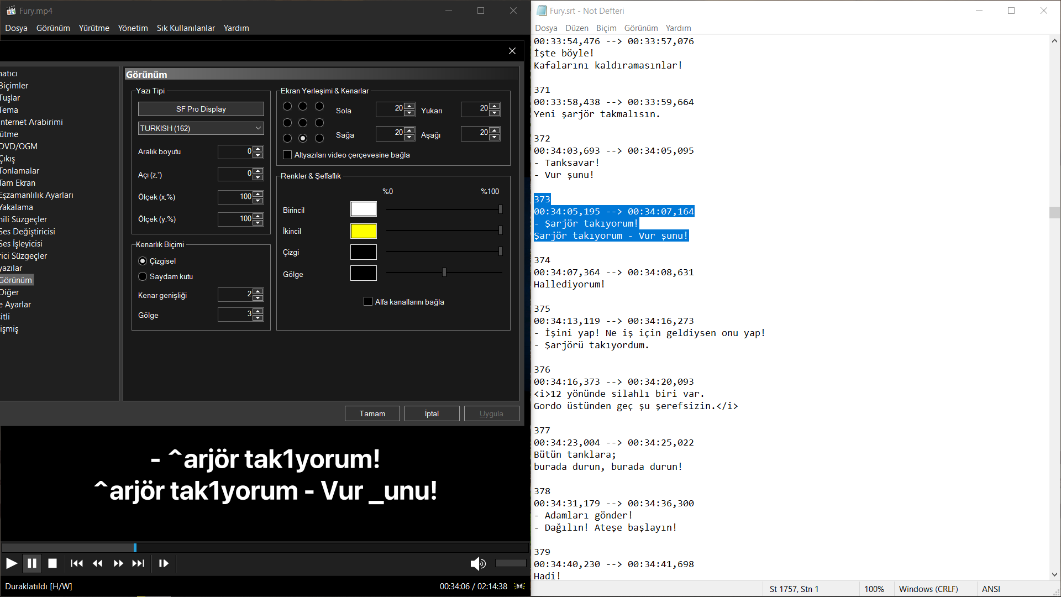Advance one frame with frame step
Screen dimensions: 1061x597
[163, 563]
